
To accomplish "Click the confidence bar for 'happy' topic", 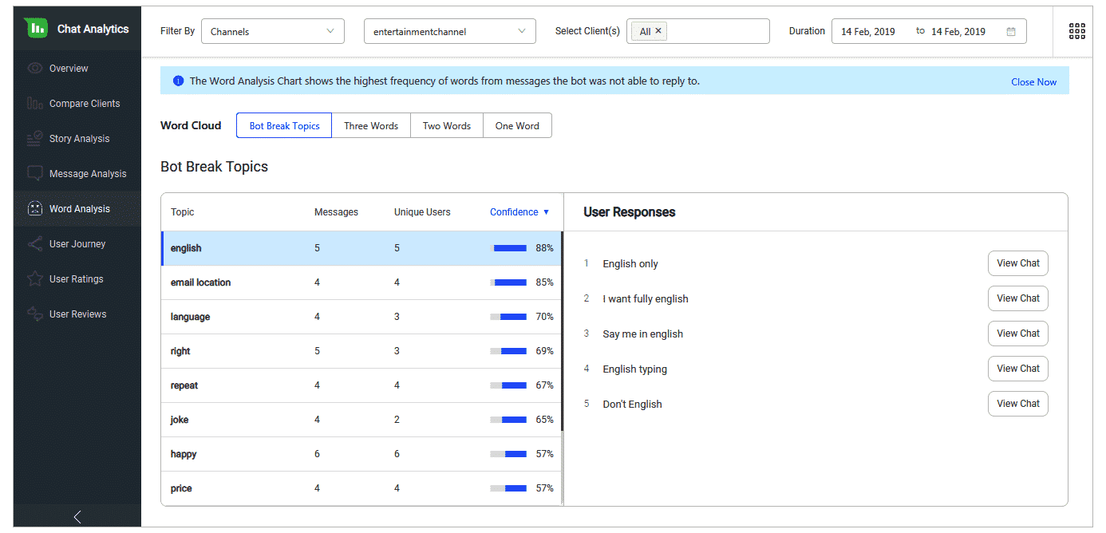I will click(508, 454).
